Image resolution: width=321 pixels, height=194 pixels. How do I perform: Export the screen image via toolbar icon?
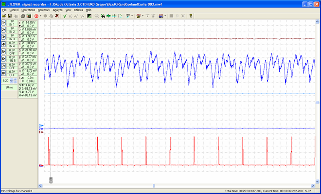29,16
